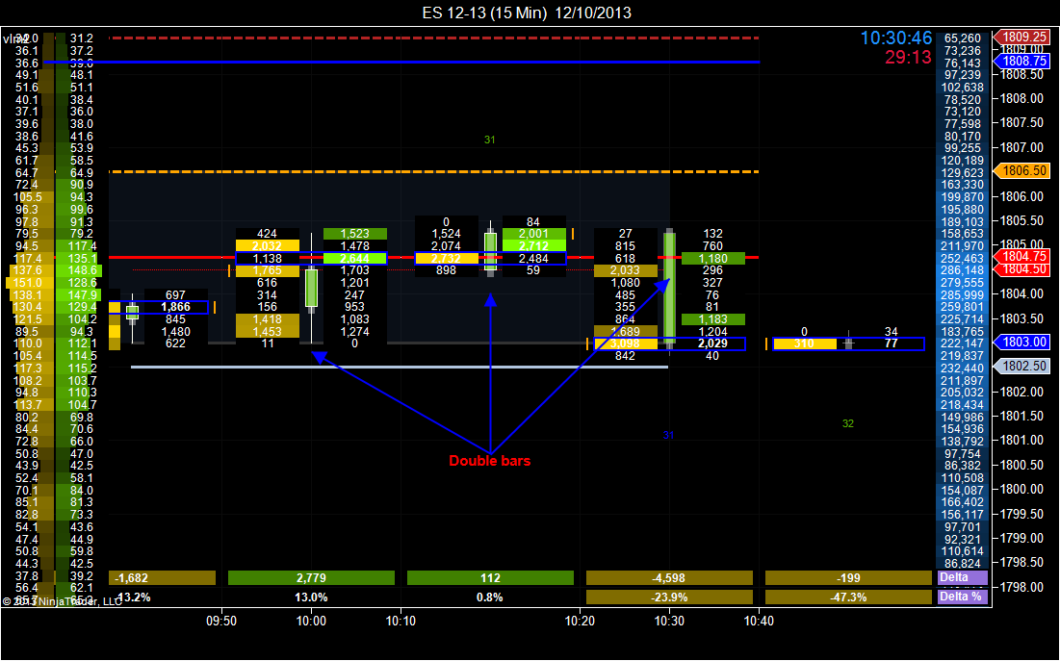
Task: Select the boxed footprint cell 2,029
Action: click(712, 343)
